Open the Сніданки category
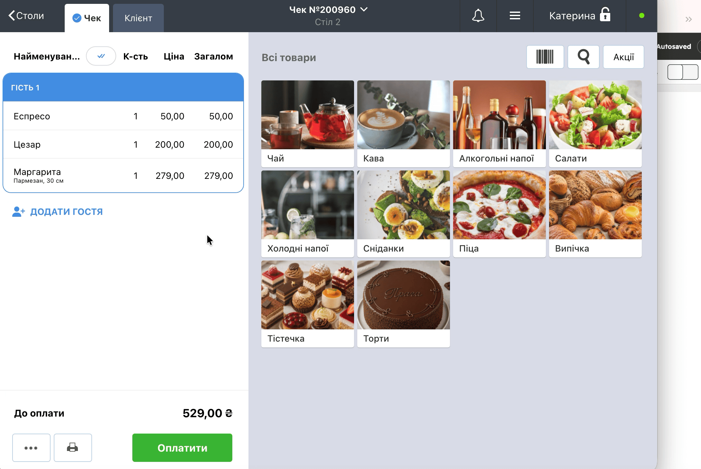The height and width of the screenshot is (469, 701). tap(404, 214)
